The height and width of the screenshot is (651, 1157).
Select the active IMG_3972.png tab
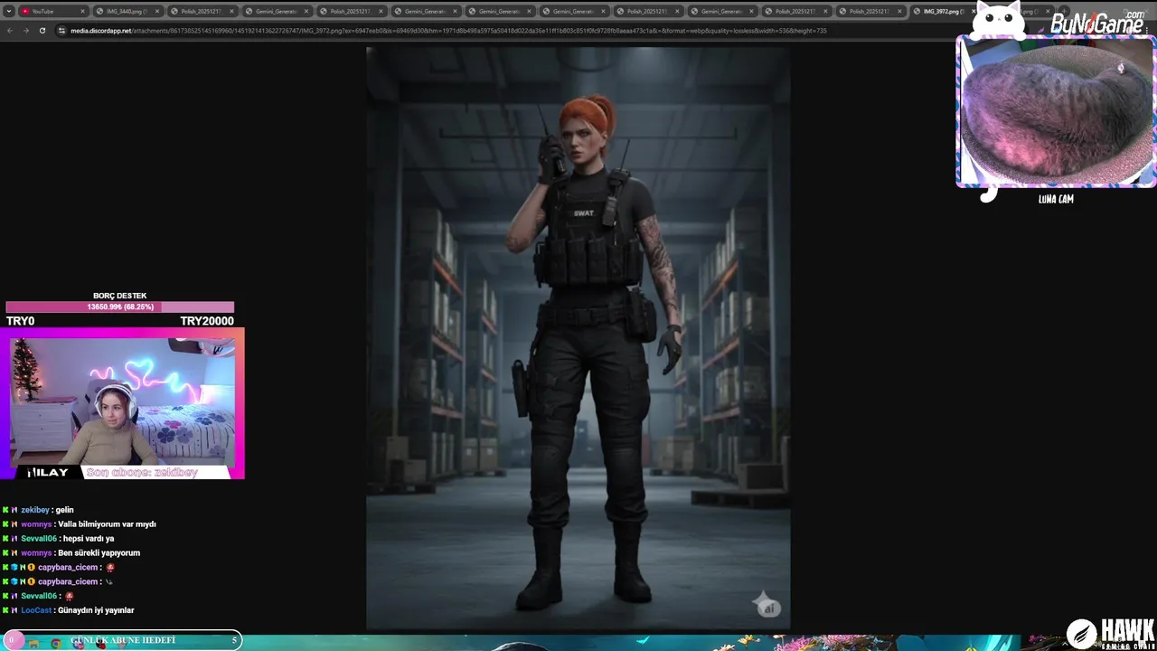tap(943, 12)
